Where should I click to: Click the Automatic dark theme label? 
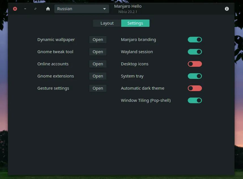(x=142, y=88)
